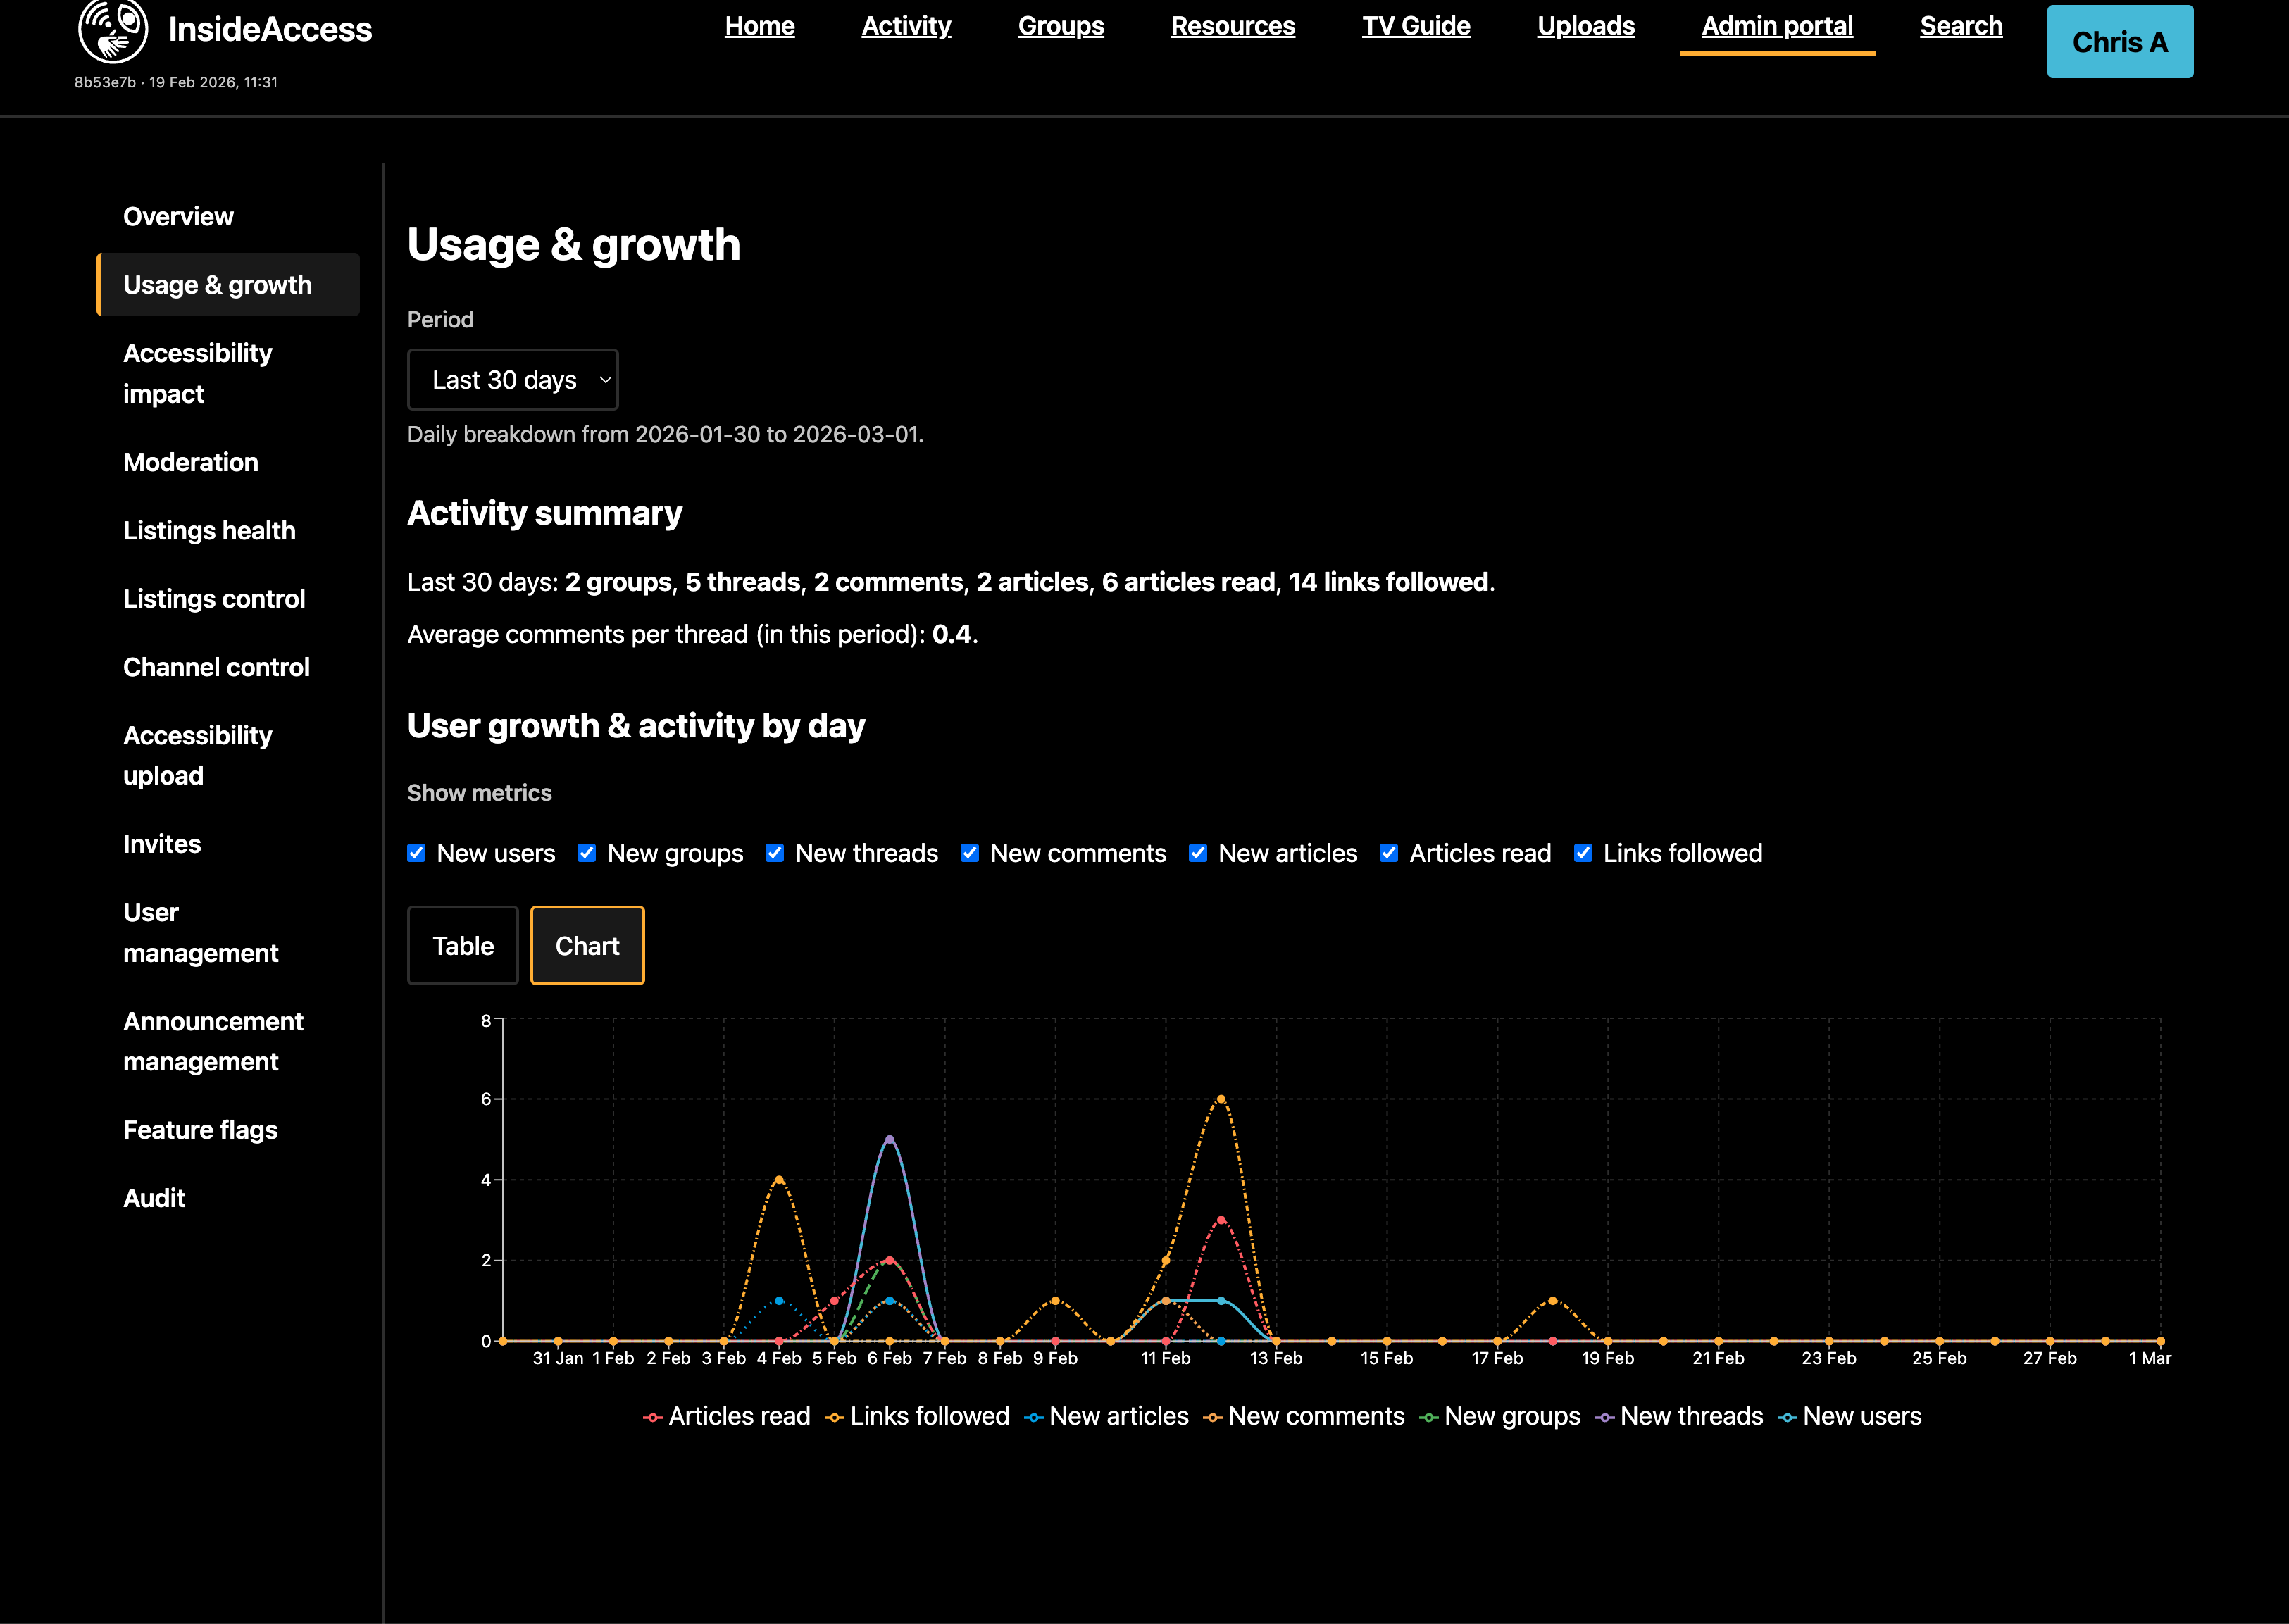Click Links followed legend marker icon

point(834,1418)
